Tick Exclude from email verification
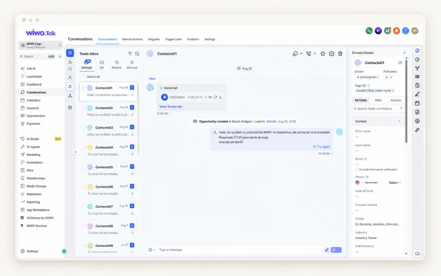The width and height of the screenshot is (441, 276). [357, 169]
